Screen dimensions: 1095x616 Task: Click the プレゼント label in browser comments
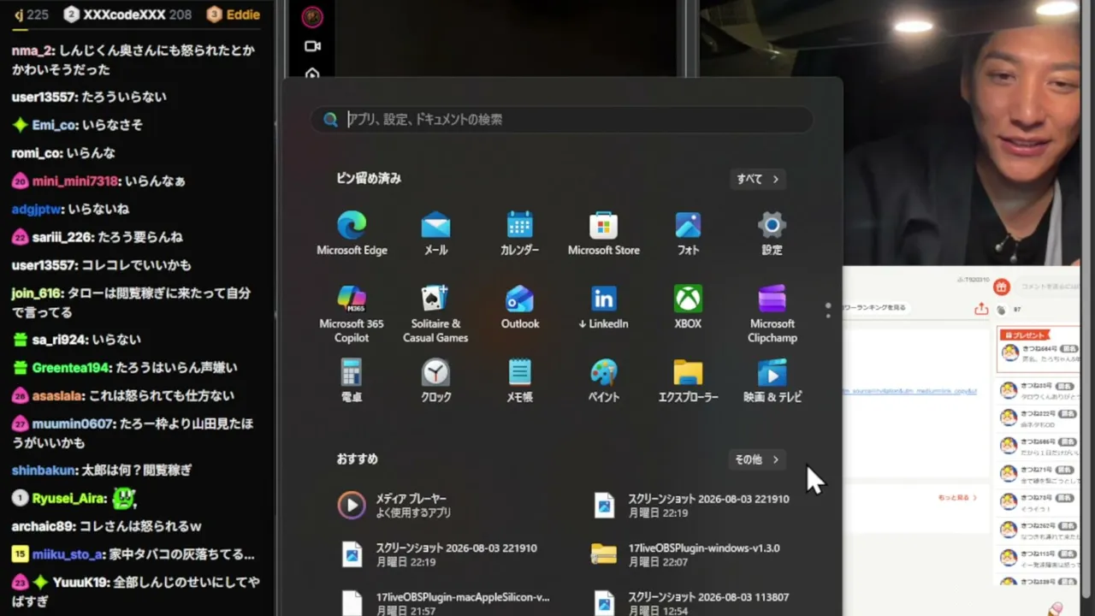[x=1026, y=335]
